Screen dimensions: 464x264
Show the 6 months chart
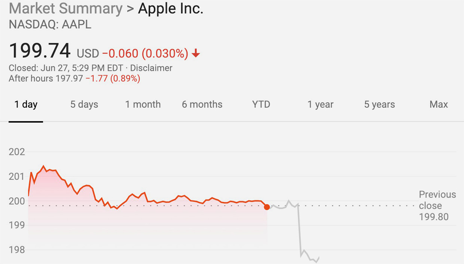202,105
